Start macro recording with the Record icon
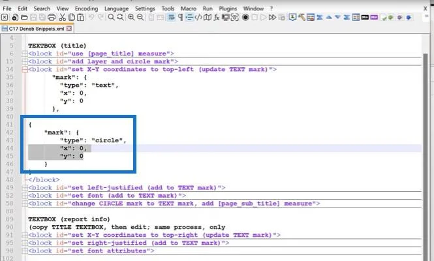 (245, 18)
